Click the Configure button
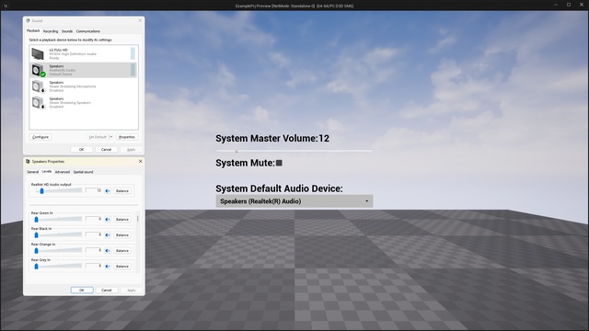 (x=40, y=137)
